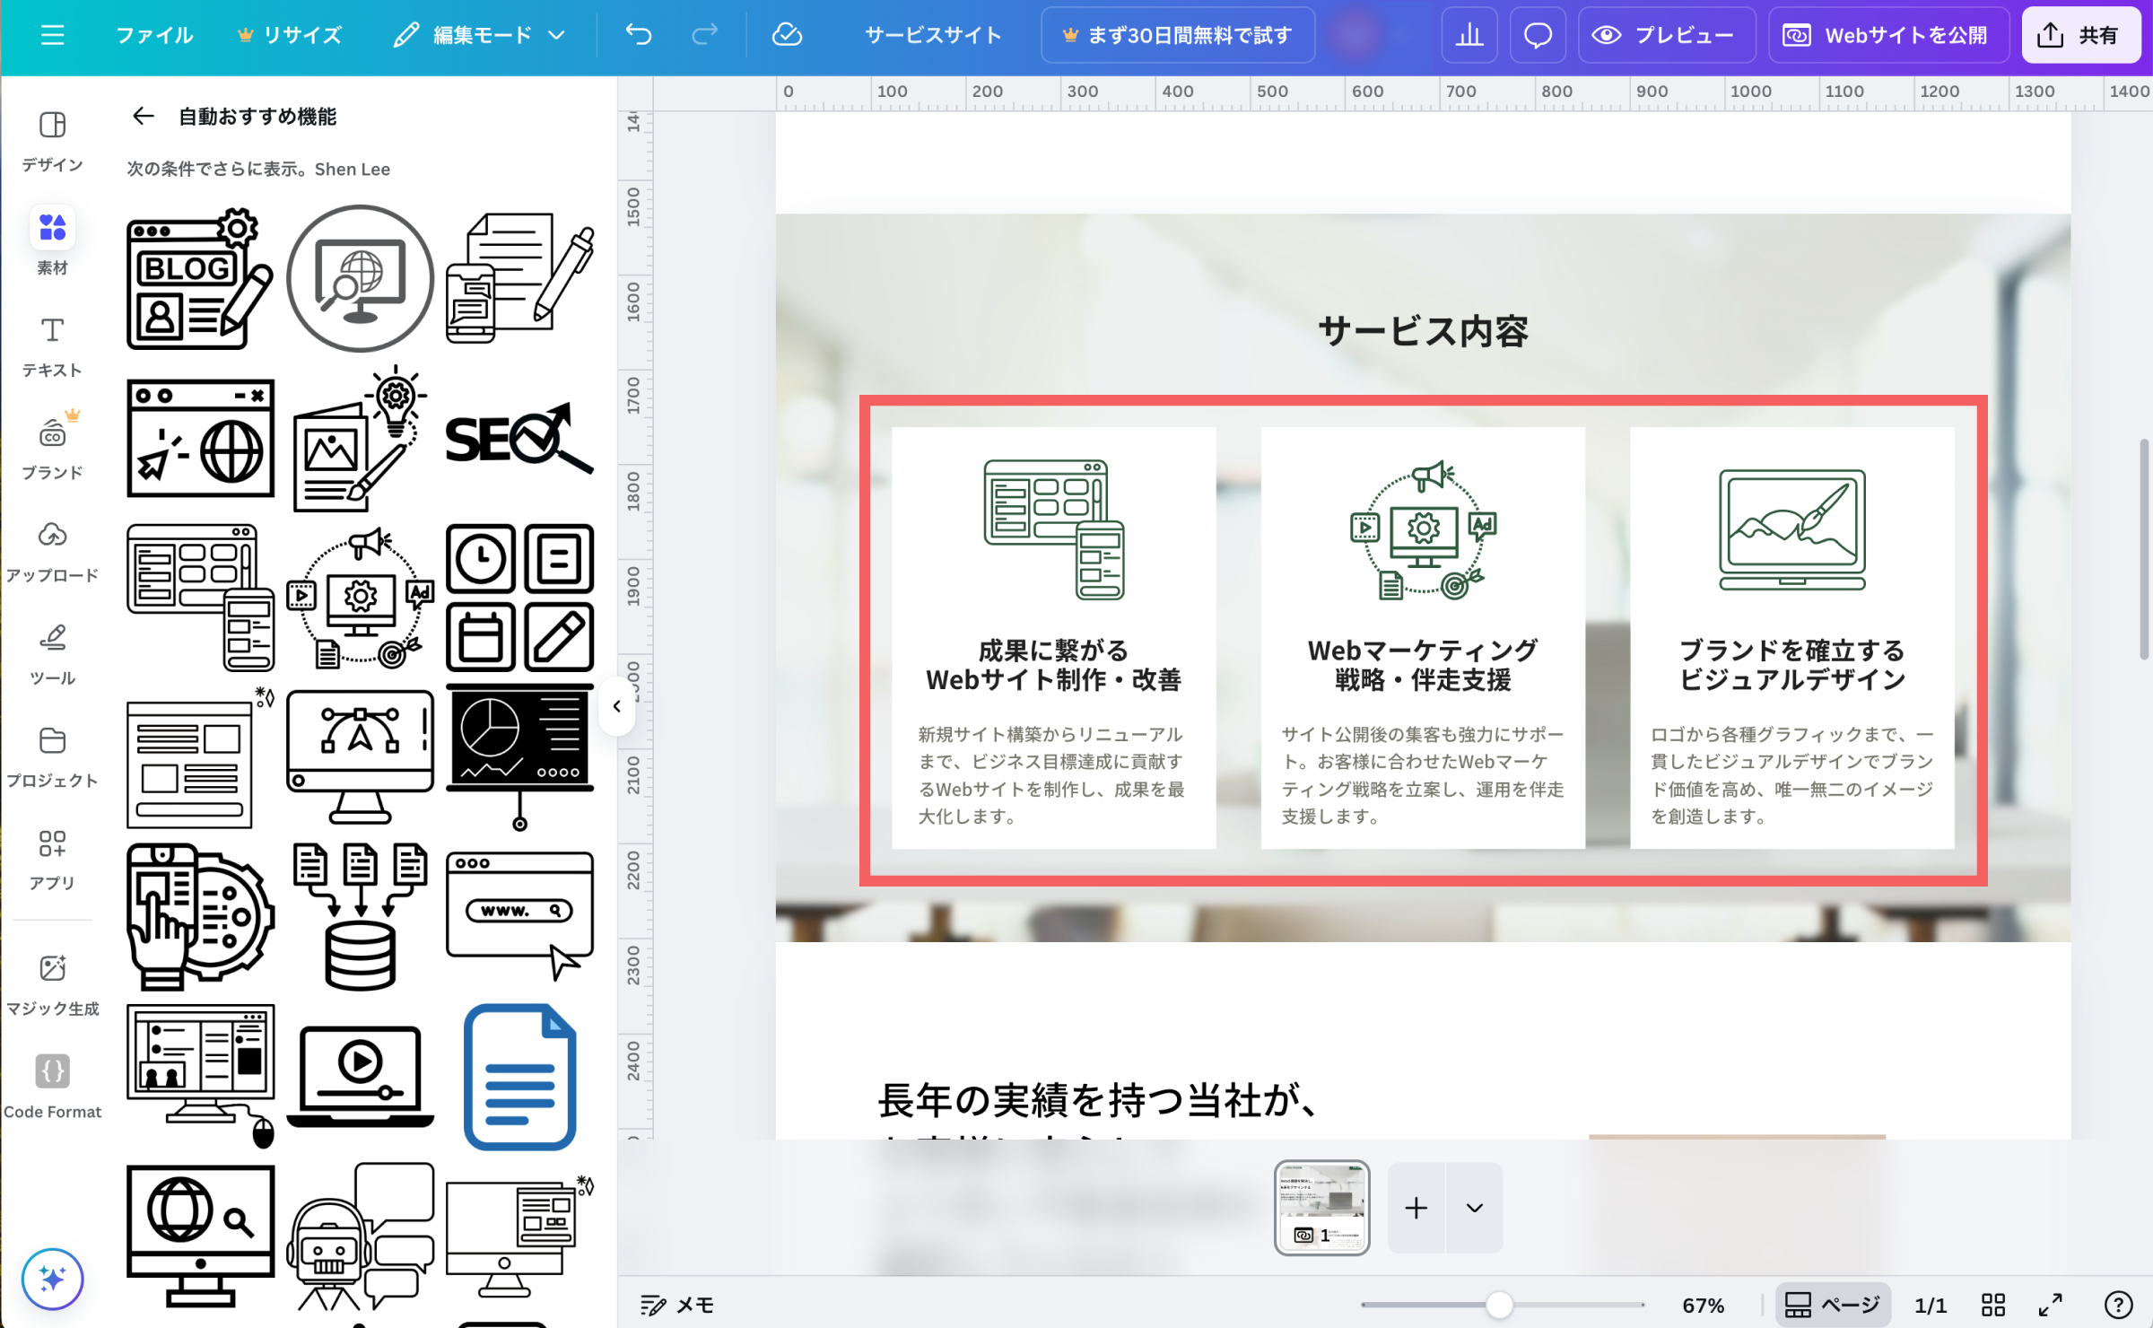The width and height of the screenshot is (2153, 1328).
Task: Select the document with pen icon
Action: coord(519,278)
